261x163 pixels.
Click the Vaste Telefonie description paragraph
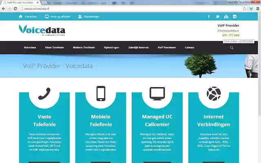tap(44, 142)
